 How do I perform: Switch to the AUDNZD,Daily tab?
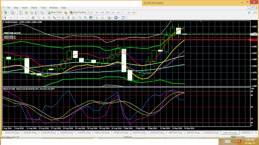tap(212, 133)
